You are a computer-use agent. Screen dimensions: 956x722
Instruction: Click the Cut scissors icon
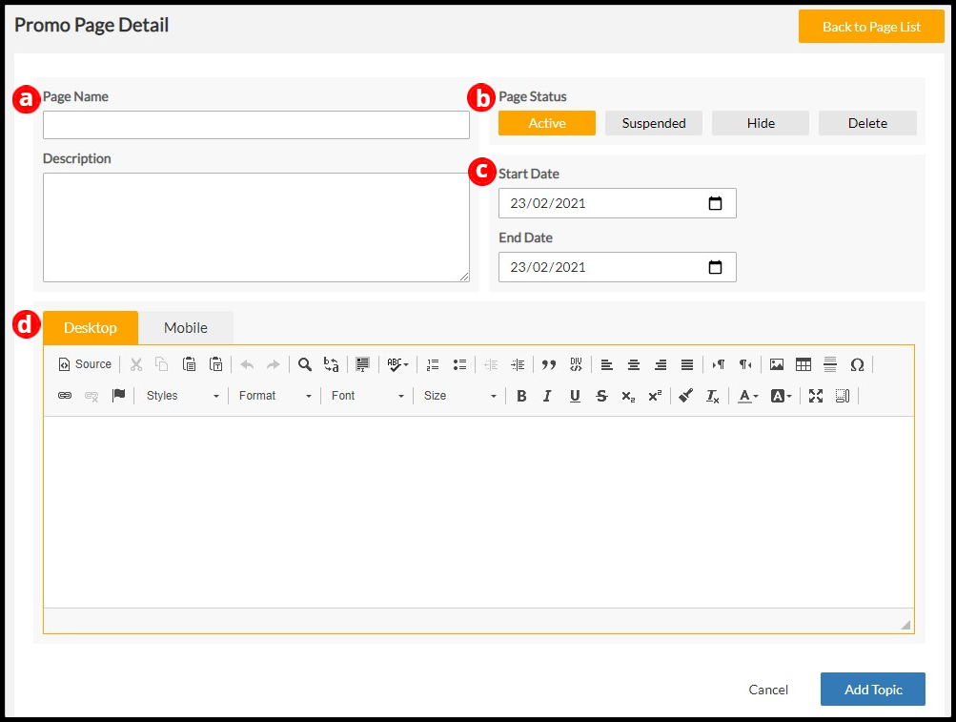click(136, 364)
